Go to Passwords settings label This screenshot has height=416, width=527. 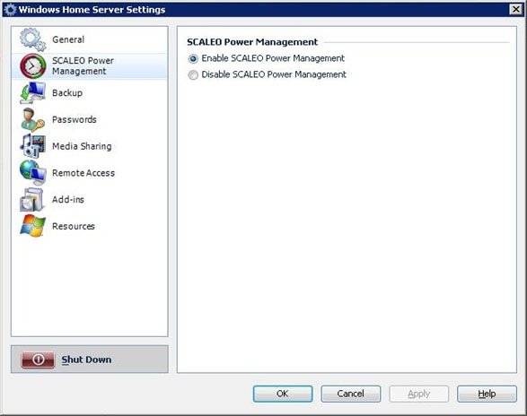click(x=75, y=119)
